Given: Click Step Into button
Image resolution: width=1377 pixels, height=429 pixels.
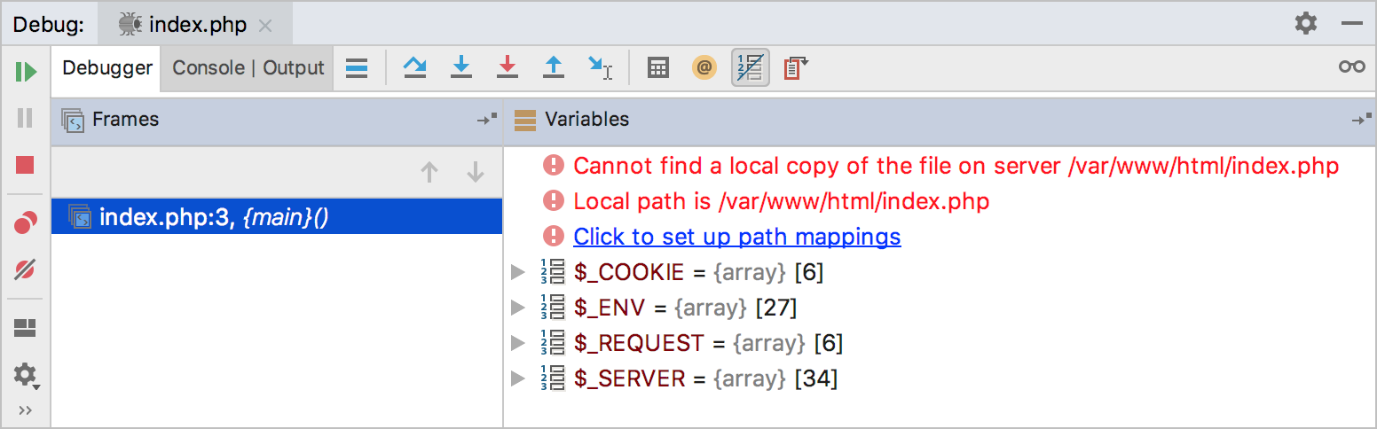Looking at the screenshot, I should (x=460, y=67).
